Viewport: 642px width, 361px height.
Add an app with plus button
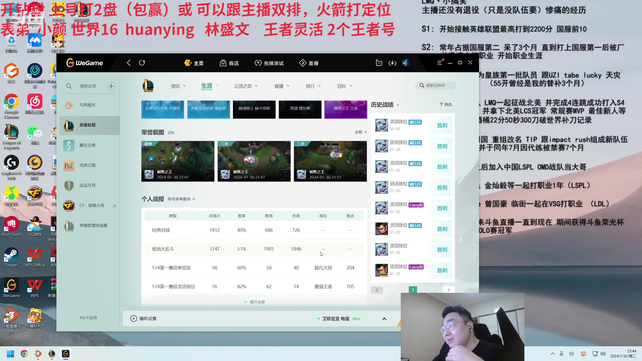[111, 86]
